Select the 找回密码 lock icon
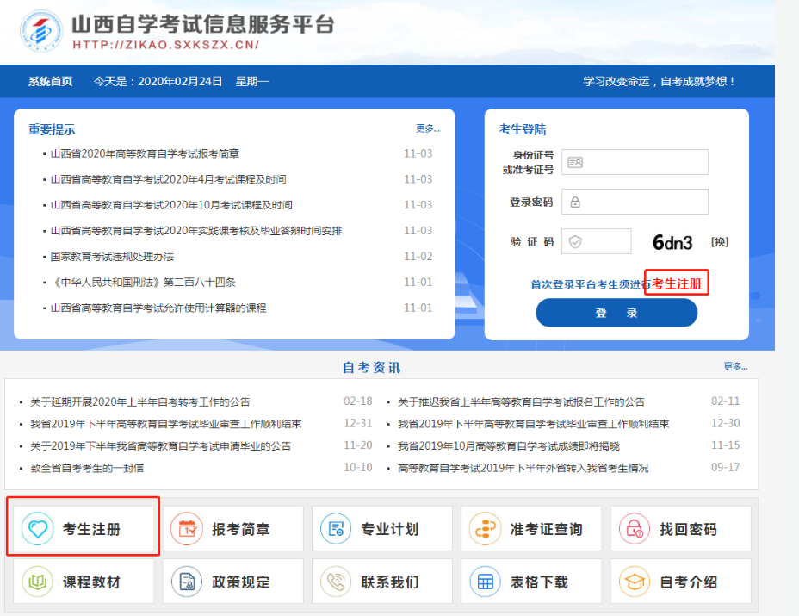Image resolution: width=799 pixels, height=616 pixels. (x=635, y=529)
